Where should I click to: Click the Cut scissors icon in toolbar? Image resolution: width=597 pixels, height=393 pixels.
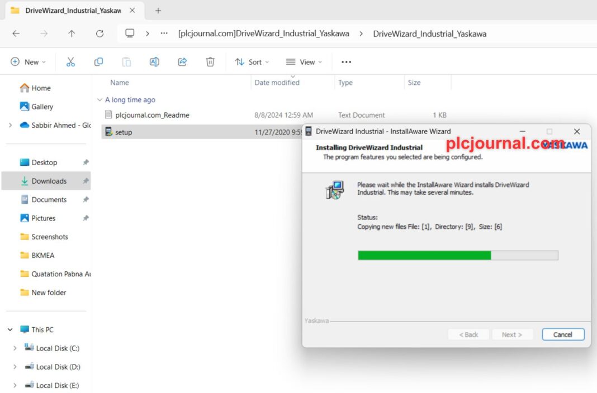coord(70,62)
